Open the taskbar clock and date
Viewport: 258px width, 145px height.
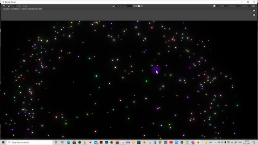click(x=247, y=142)
